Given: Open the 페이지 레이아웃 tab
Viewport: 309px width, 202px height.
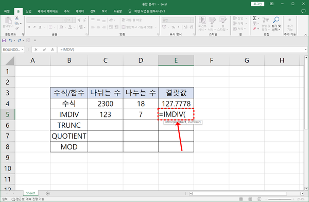Looking at the screenshot, I should 48,11.
